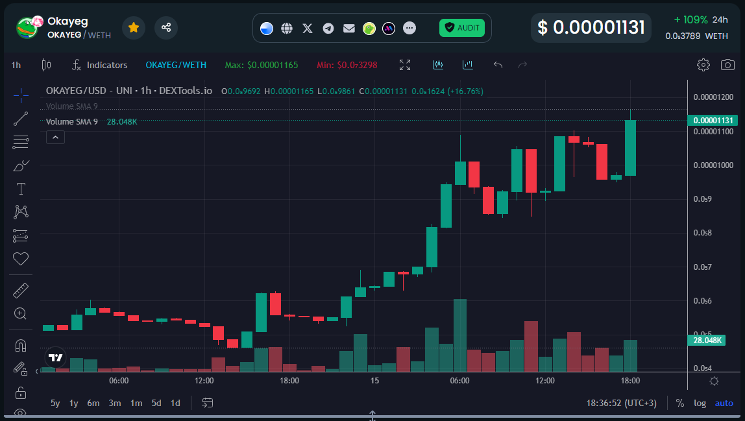Select the Fibonacci retracement tool
Screen dimensions: 745x421
coord(20,142)
